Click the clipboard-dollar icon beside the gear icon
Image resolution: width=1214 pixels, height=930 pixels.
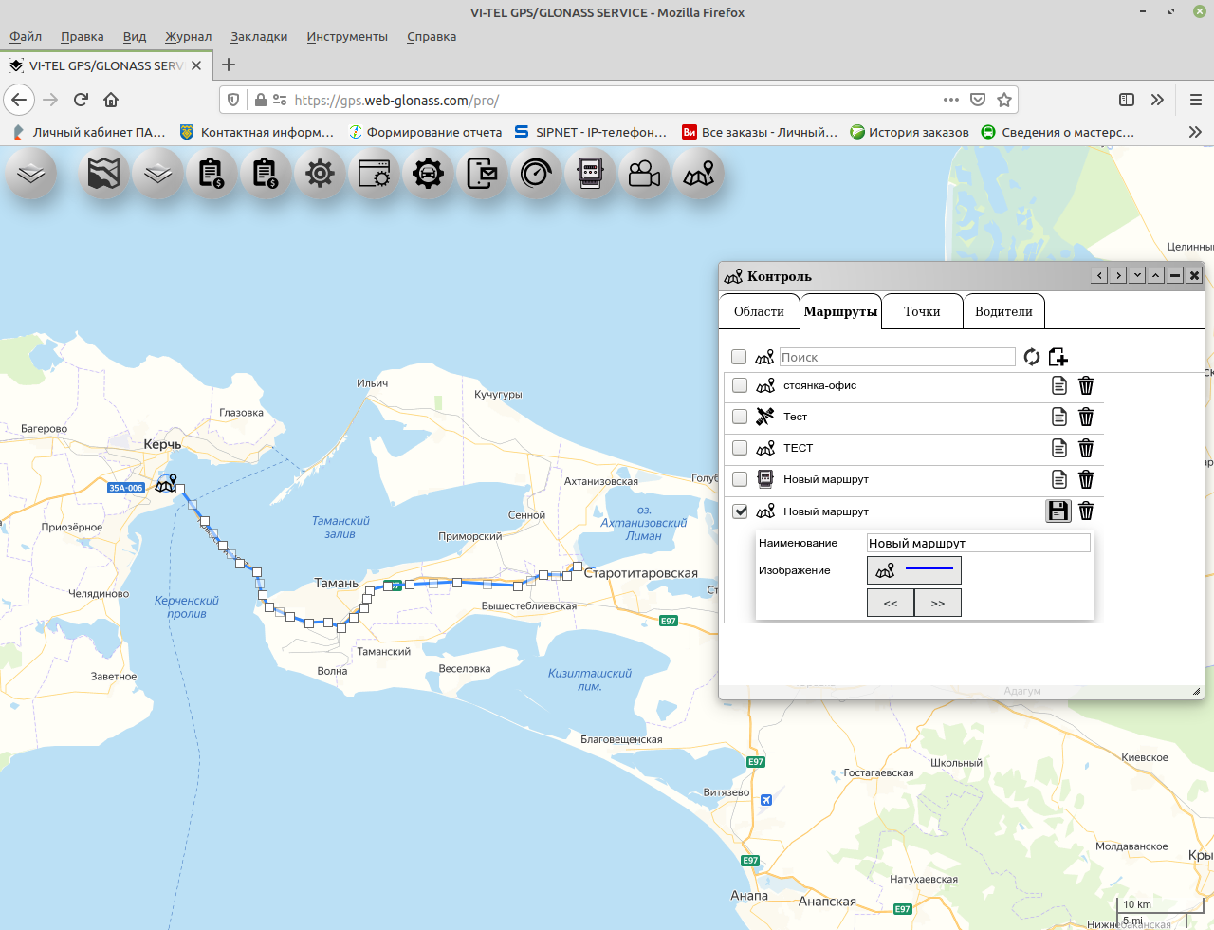pos(266,174)
